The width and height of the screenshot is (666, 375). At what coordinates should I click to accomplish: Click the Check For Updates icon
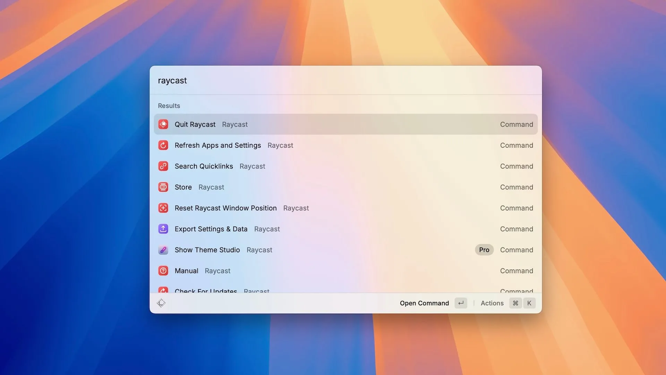tap(163, 290)
